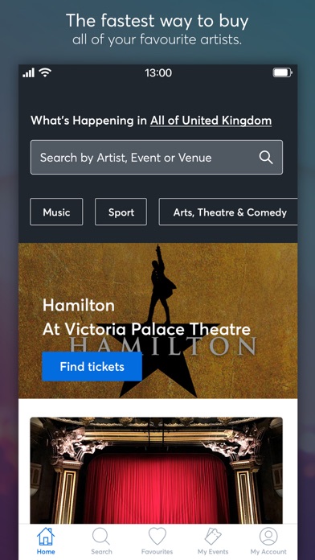The width and height of the screenshot is (315, 560).
Task: Open My Account profile icon
Action: (x=268, y=536)
